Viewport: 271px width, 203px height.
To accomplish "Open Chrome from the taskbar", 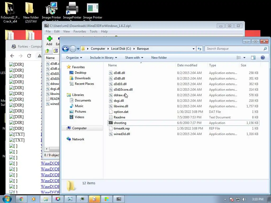I will click(x=21, y=199).
